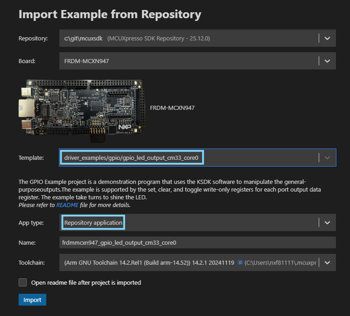Expand the App type dropdown chevron
350x316 pixels.
[x=327, y=222]
